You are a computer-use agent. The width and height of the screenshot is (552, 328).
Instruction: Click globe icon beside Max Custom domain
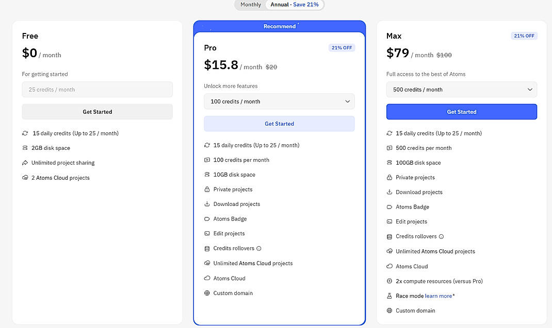click(x=389, y=310)
